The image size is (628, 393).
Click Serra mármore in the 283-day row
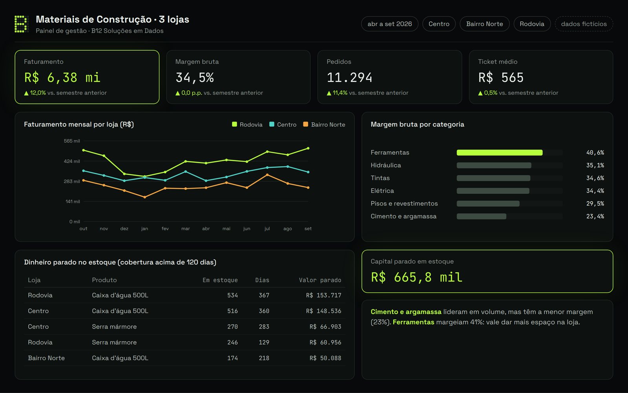[x=114, y=327]
